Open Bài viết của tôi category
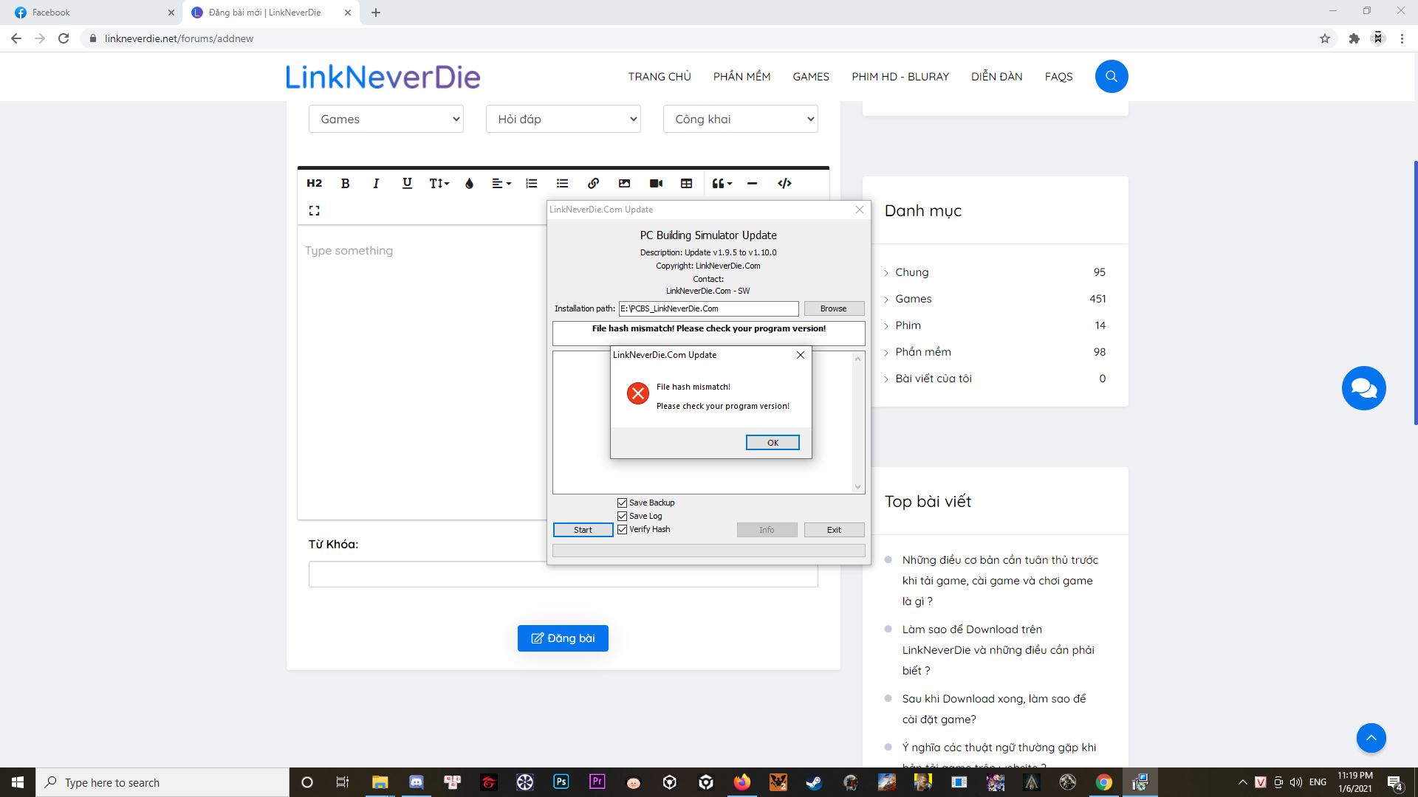 934,379
